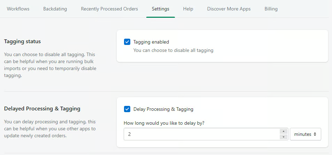The image size is (332, 155).
Task: Decrease delay with the down arrow
Action: tap(284, 137)
